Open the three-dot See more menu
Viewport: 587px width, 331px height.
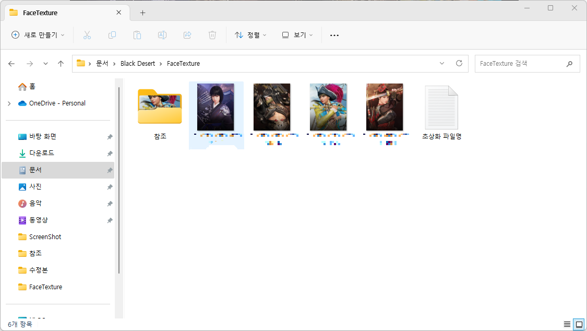point(334,35)
